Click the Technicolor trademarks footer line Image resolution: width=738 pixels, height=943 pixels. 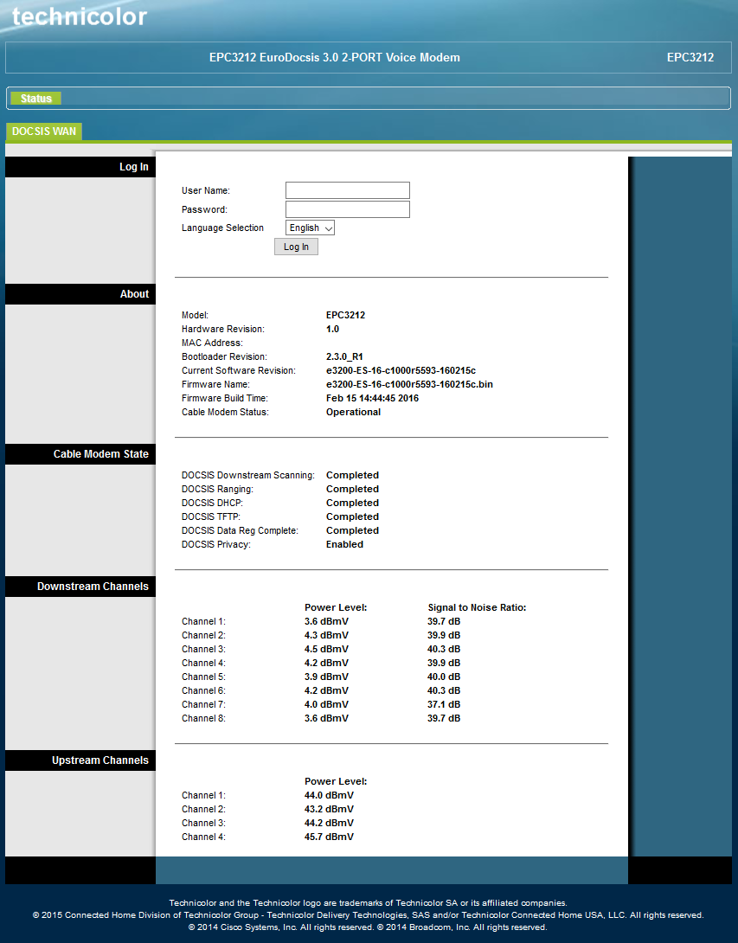click(368, 902)
